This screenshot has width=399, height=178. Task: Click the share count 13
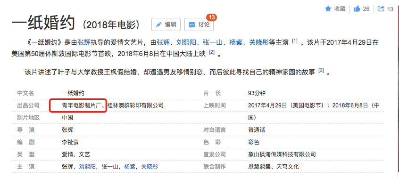pos(390,9)
